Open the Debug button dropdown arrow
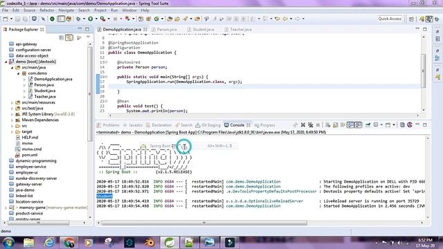Screen dimensions: 443x249 tap(84, 19)
